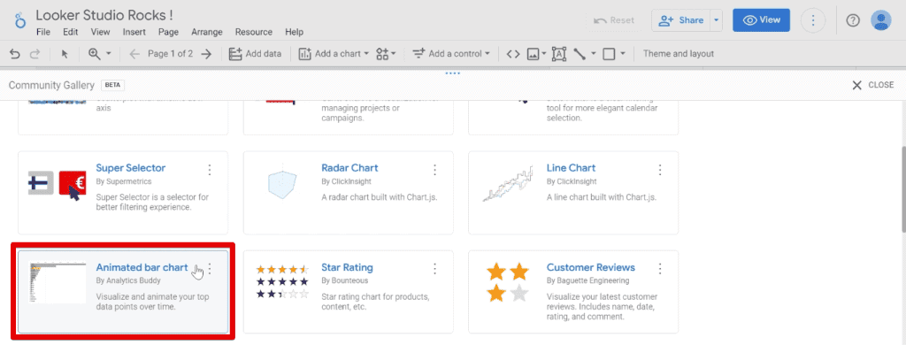Open community visualizations and components menu
The image size is (906, 345).
pos(386,54)
